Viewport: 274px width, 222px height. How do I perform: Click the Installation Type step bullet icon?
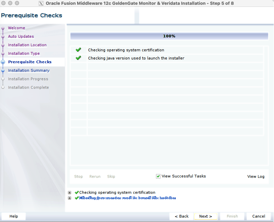pyautogui.click(x=3, y=53)
